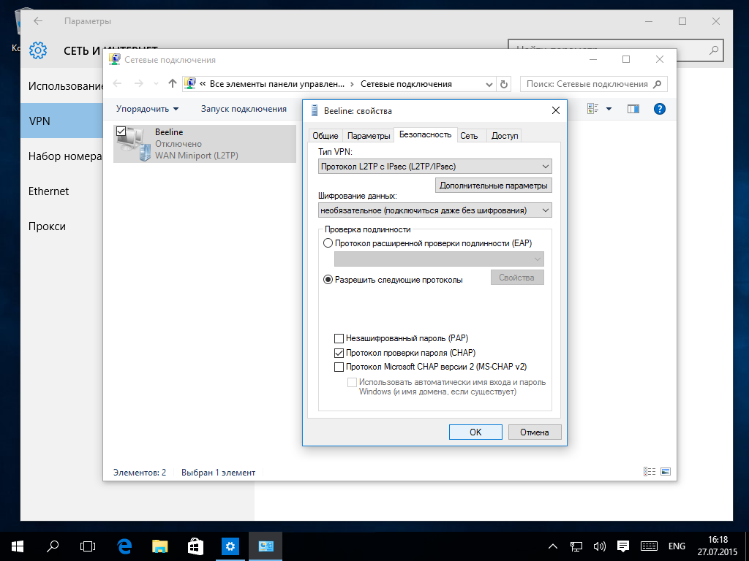Open the Windows Start menu
This screenshot has height=561, width=749.
point(18,546)
